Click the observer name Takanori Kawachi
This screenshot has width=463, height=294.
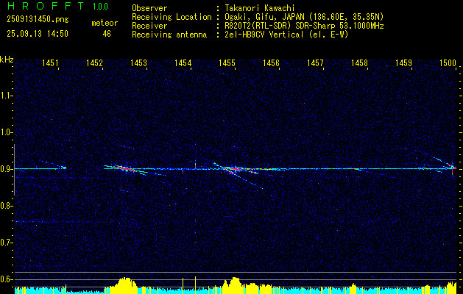pyautogui.click(x=260, y=8)
